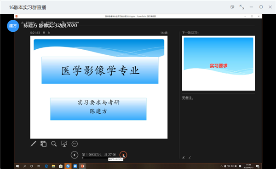Toggle black screen slideshow icon

tap(64, 144)
